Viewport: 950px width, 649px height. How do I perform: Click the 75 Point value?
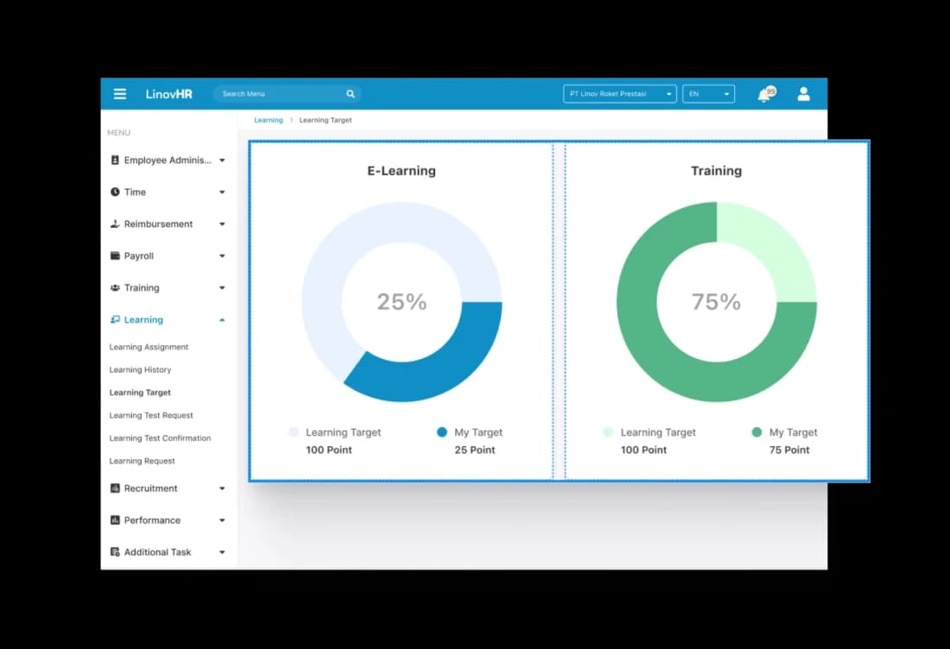(x=789, y=450)
